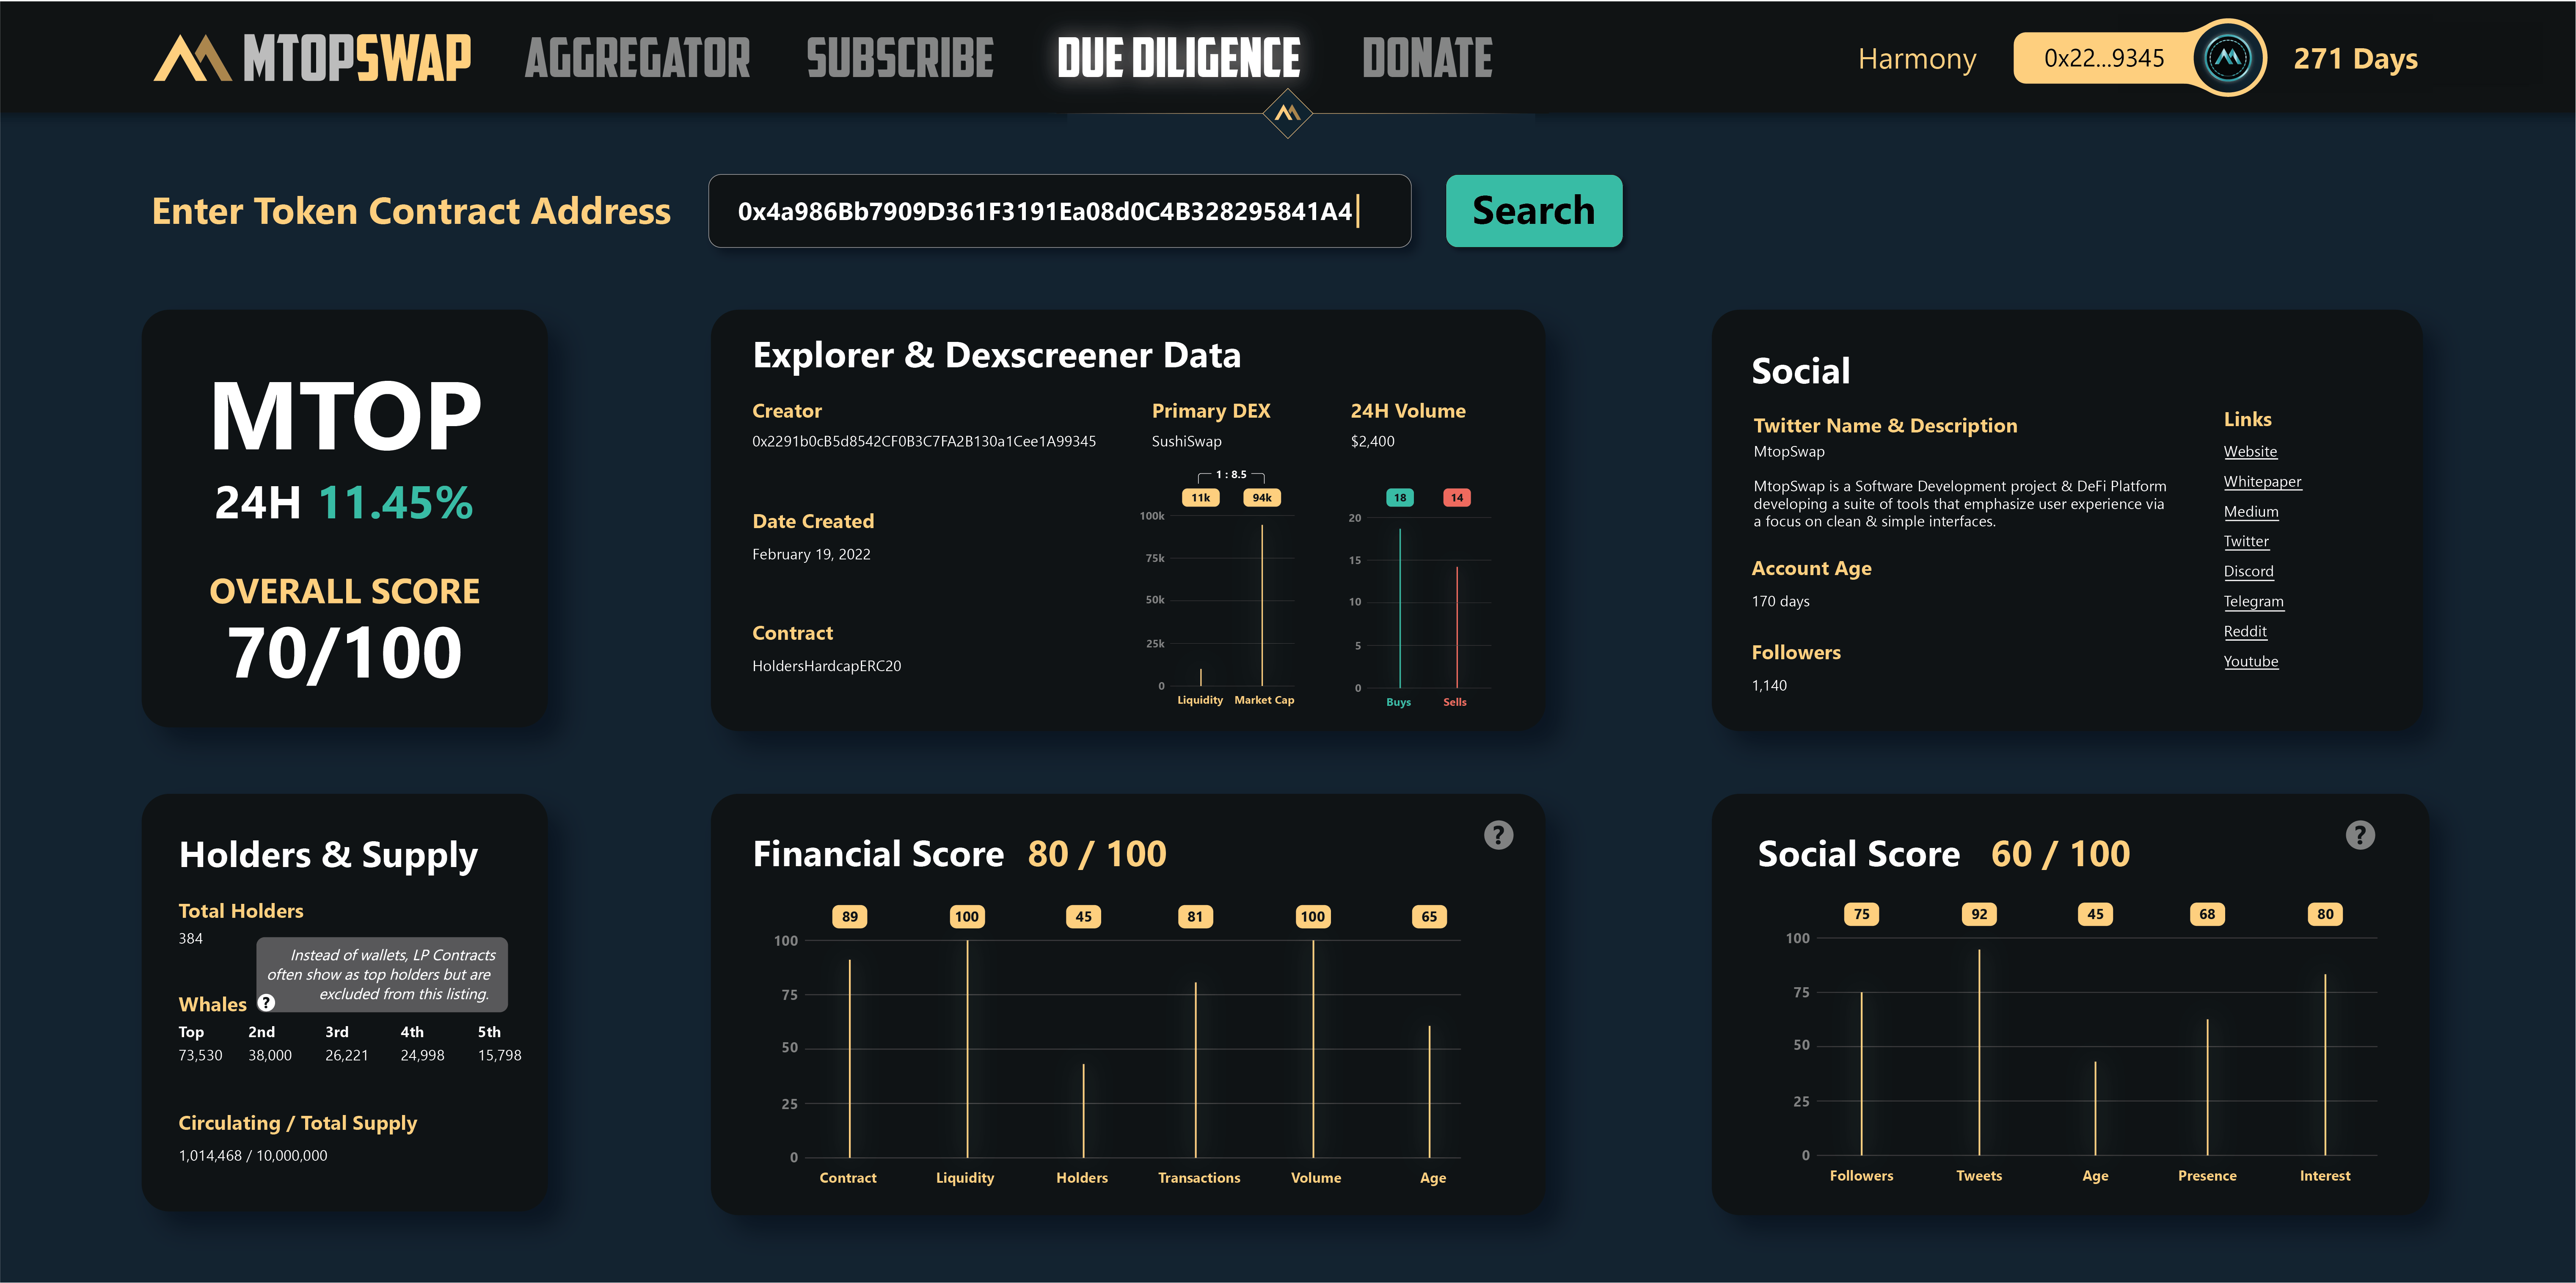The height and width of the screenshot is (1283, 2576).
Task: Click the supply value 1,014,468 / 10,000,000
Action: click(253, 1156)
